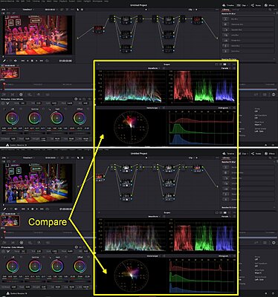278x297 pixels.
Task: Toggle the Nodes button in bottom screenshot header
Action: click(256, 154)
